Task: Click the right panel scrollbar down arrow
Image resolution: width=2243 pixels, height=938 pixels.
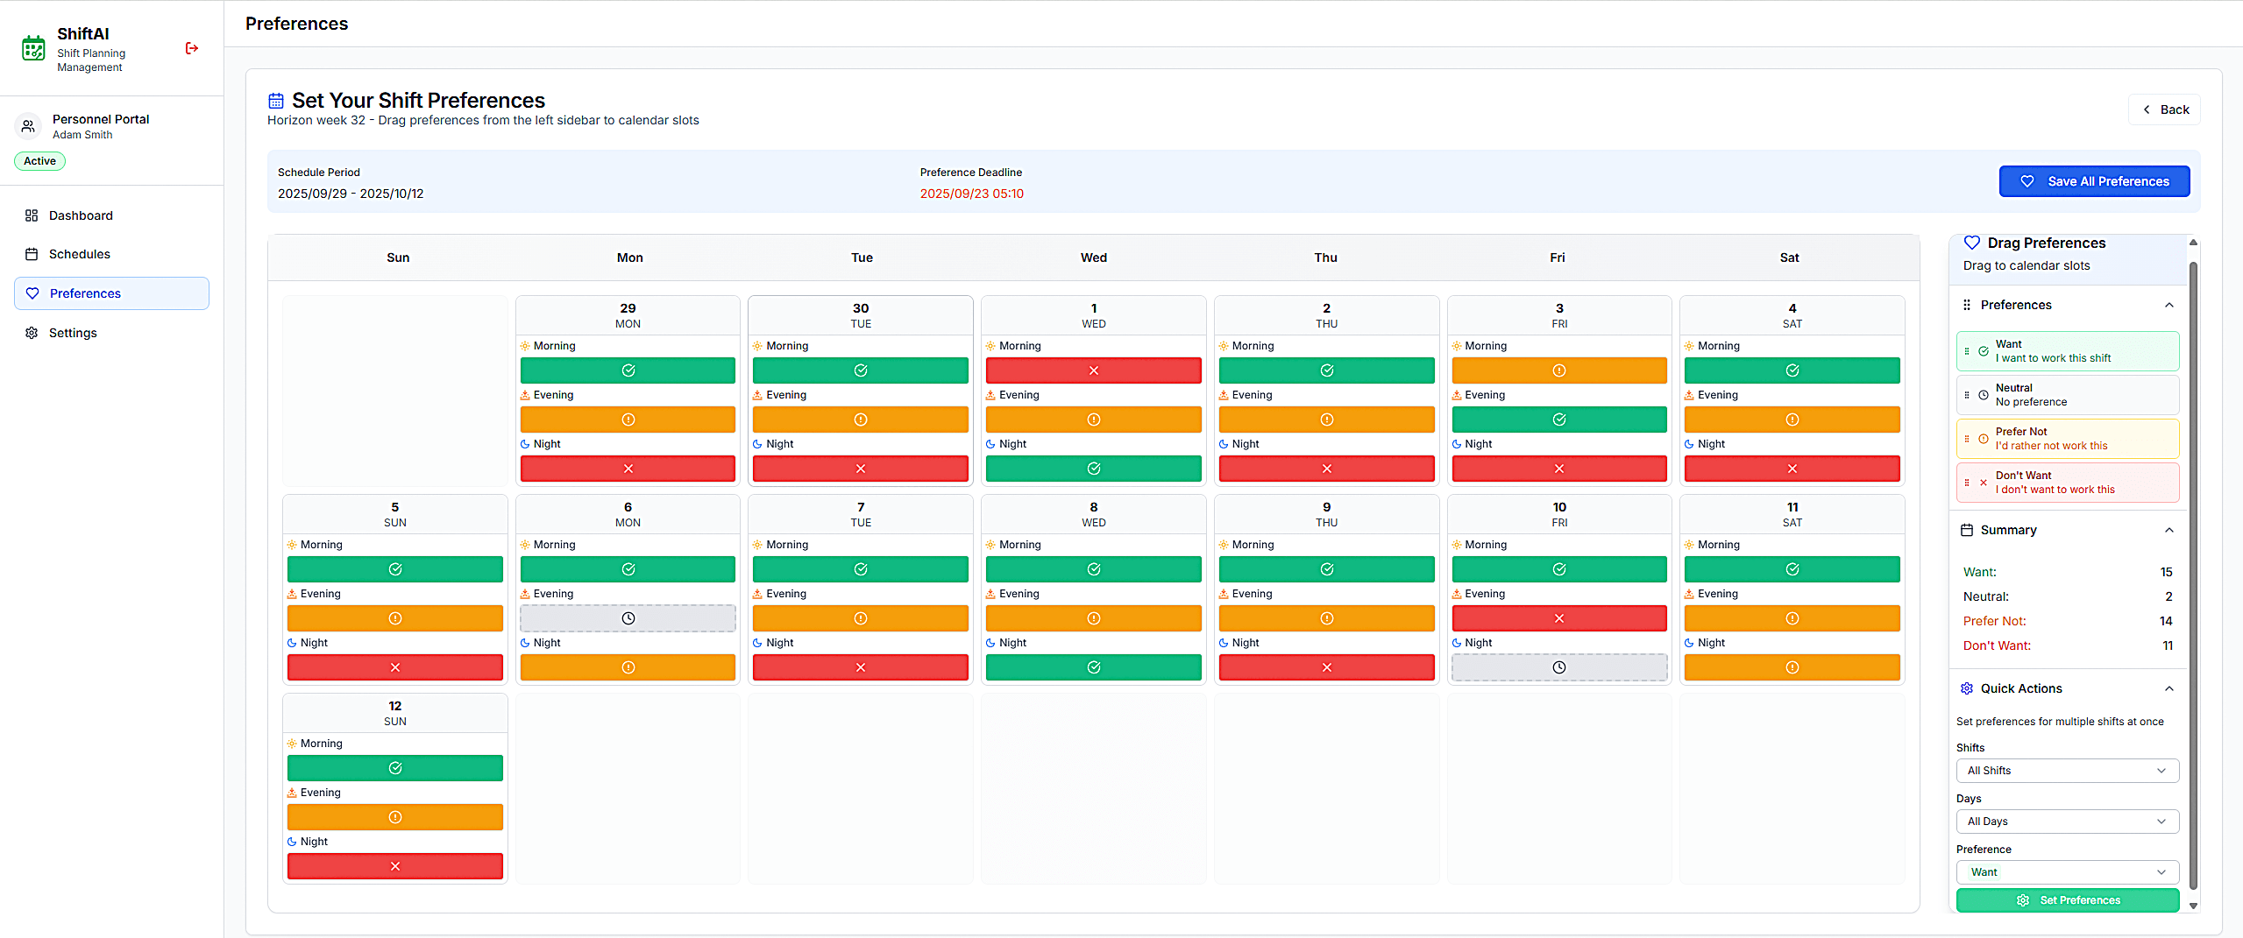Action: 2193,906
